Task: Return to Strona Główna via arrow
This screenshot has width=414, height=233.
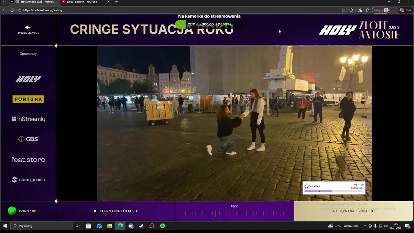Action: (28, 30)
